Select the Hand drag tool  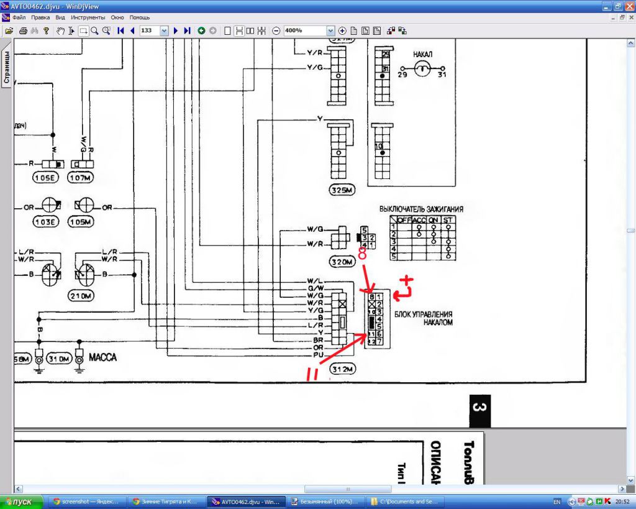point(61,30)
